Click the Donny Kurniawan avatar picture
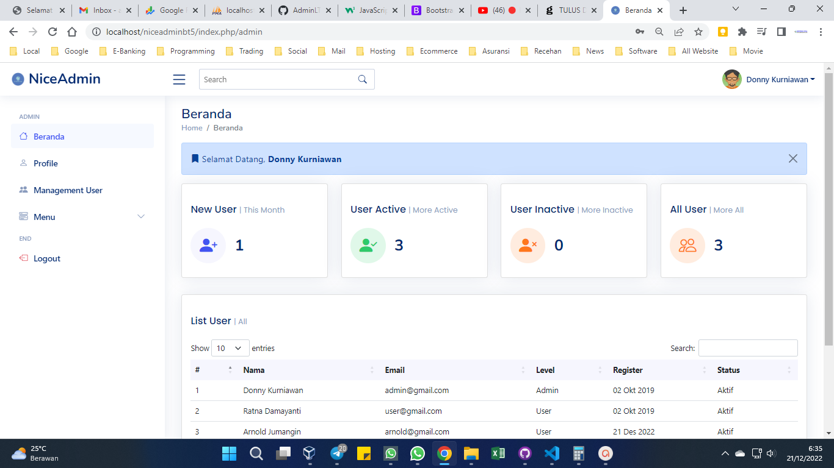The width and height of the screenshot is (834, 468). pyautogui.click(x=731, y=79)
